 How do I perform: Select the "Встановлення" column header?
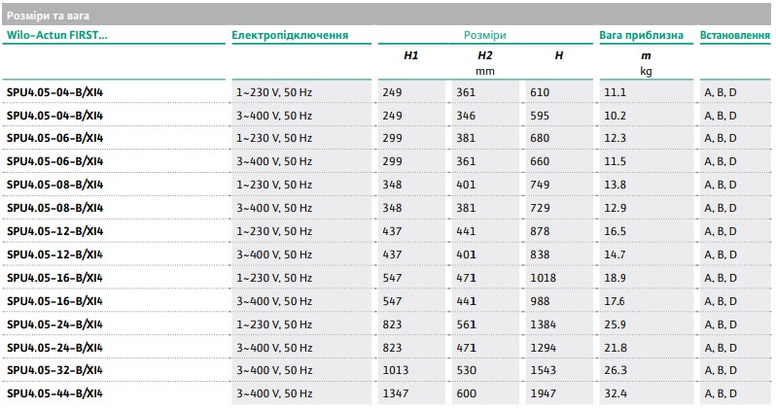pyautogui.click(x=735, y=36)
